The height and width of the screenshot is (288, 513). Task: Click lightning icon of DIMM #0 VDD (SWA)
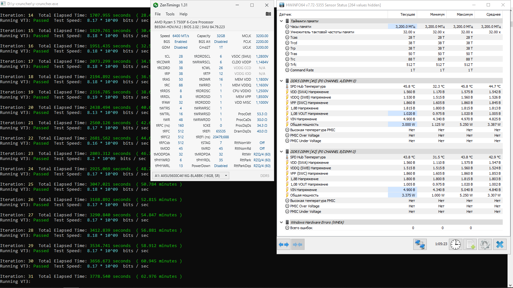[x=287, y=92]
